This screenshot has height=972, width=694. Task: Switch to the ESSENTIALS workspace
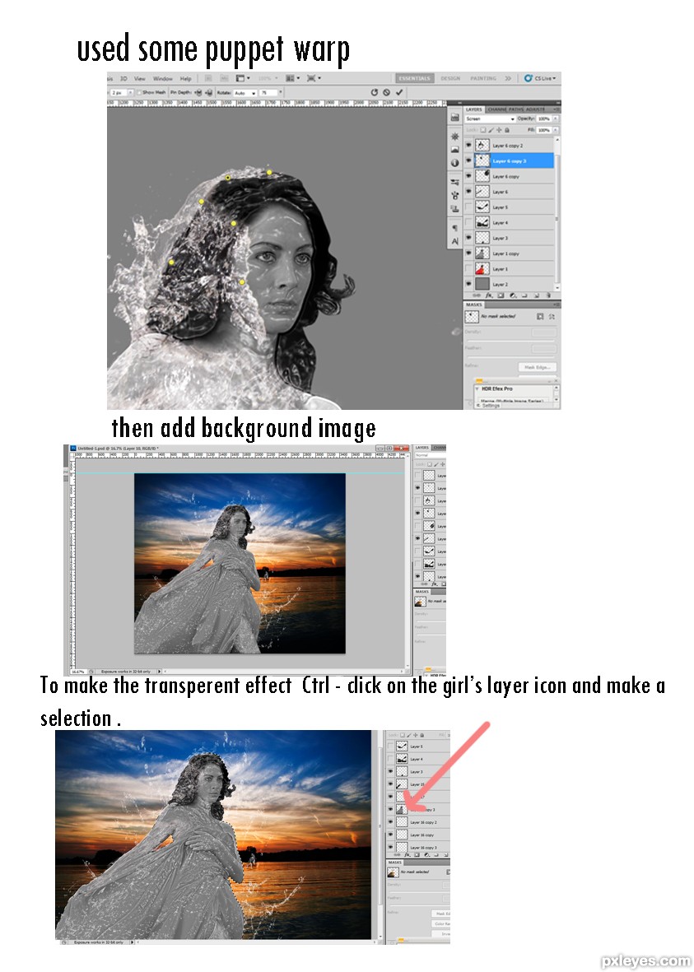tap(414, 78)
